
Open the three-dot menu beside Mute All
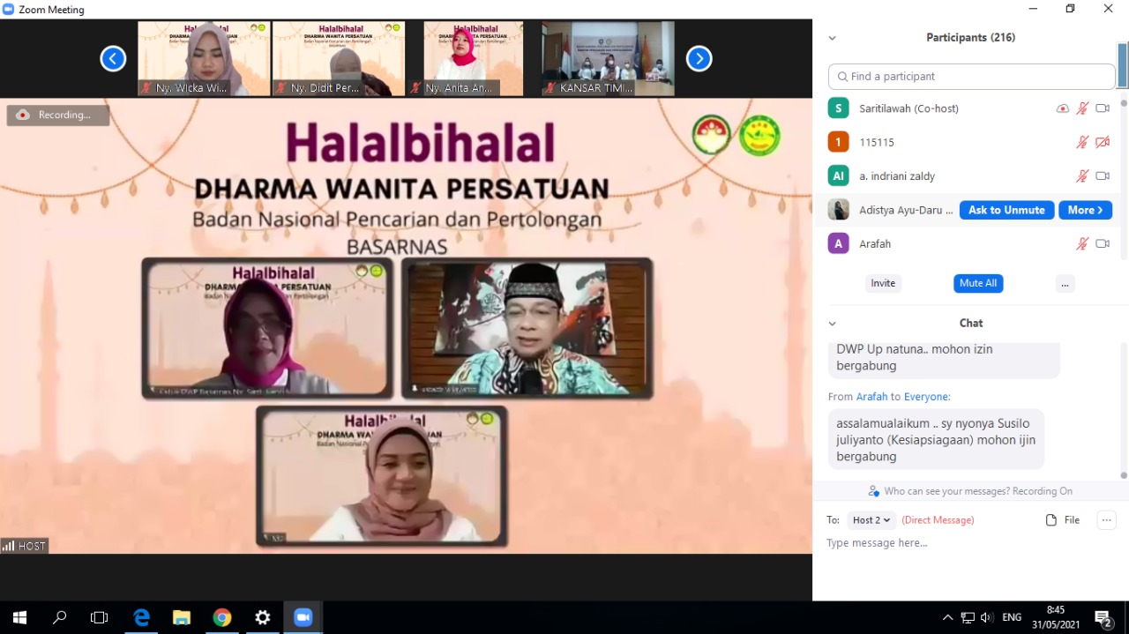pos(1065,283)
